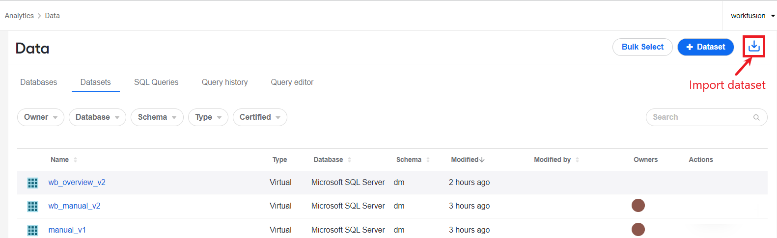
Task: Click the Bulk Select button
Action: 642,47
